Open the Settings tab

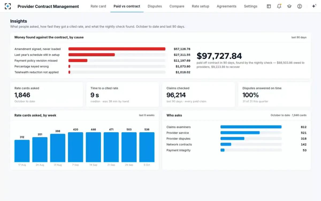pos(251,6)
